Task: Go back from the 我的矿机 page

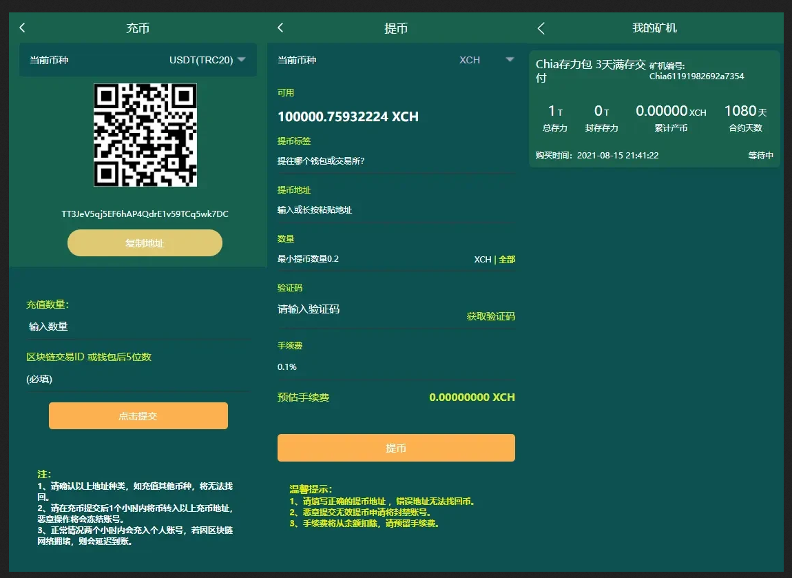Action: (541, 28)
